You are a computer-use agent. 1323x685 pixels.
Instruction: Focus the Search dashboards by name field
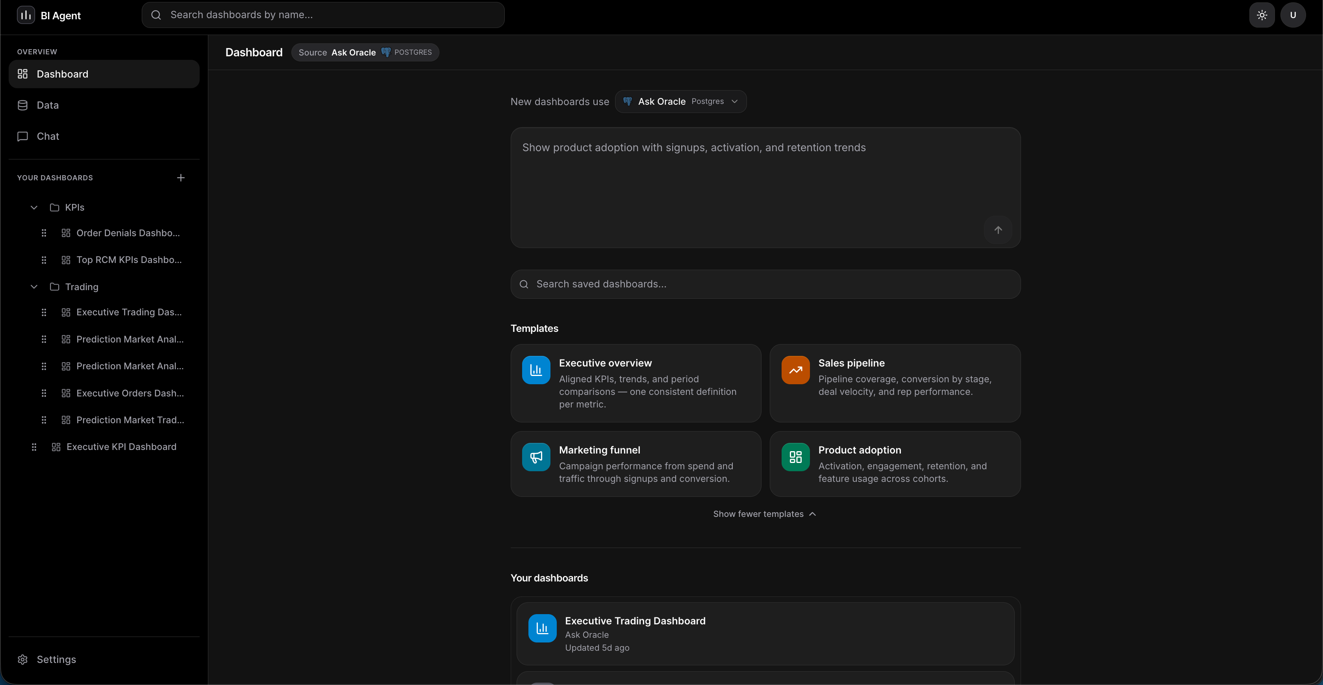click(x=323, y=15)
